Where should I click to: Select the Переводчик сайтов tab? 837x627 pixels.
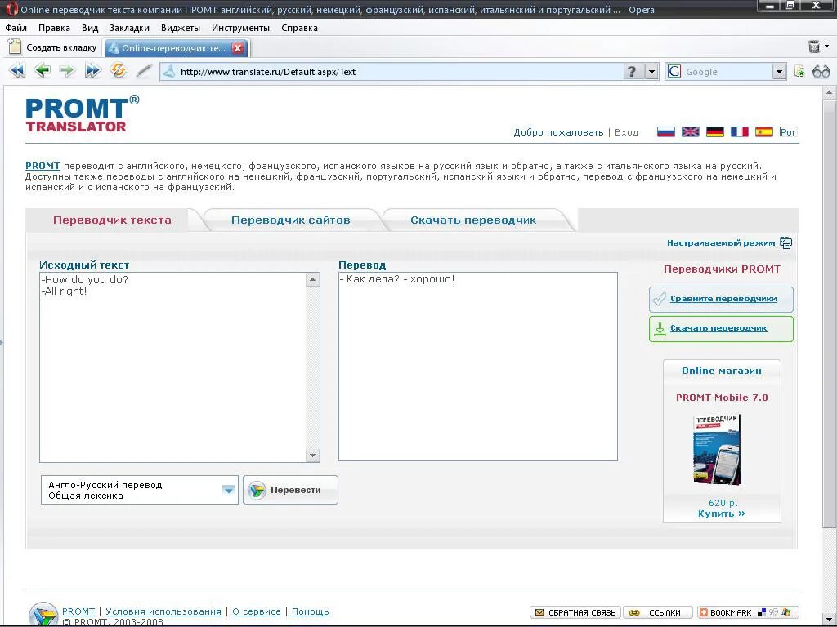point(291,220)
